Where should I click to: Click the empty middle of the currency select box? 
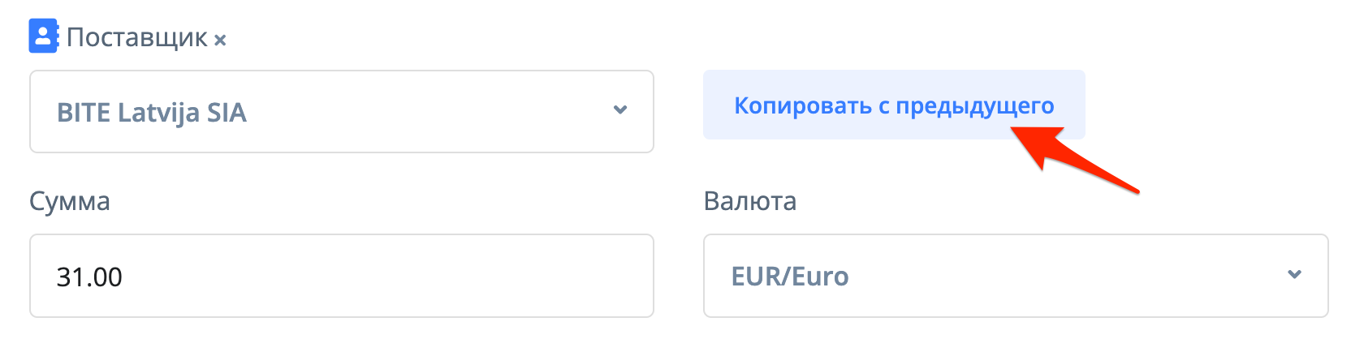[x=1055, y=276]
